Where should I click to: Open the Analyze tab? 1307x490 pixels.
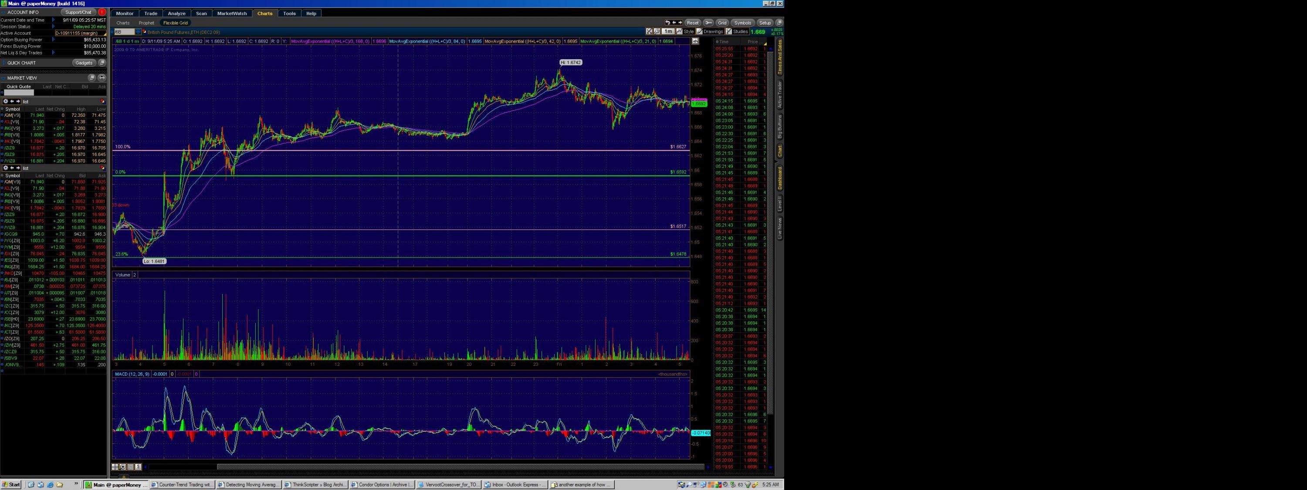[176, 13]
